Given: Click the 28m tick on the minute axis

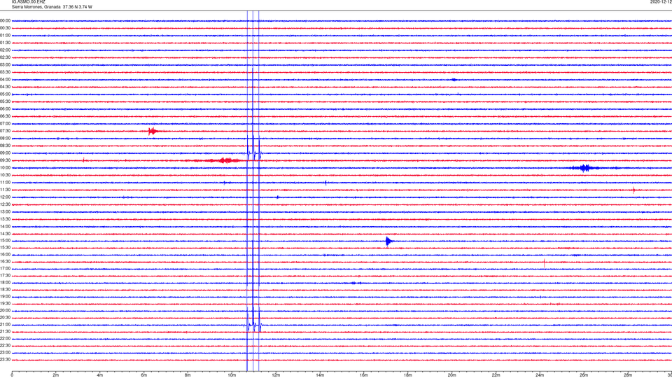Looking at the screenshot, I should tap(628, 375).
